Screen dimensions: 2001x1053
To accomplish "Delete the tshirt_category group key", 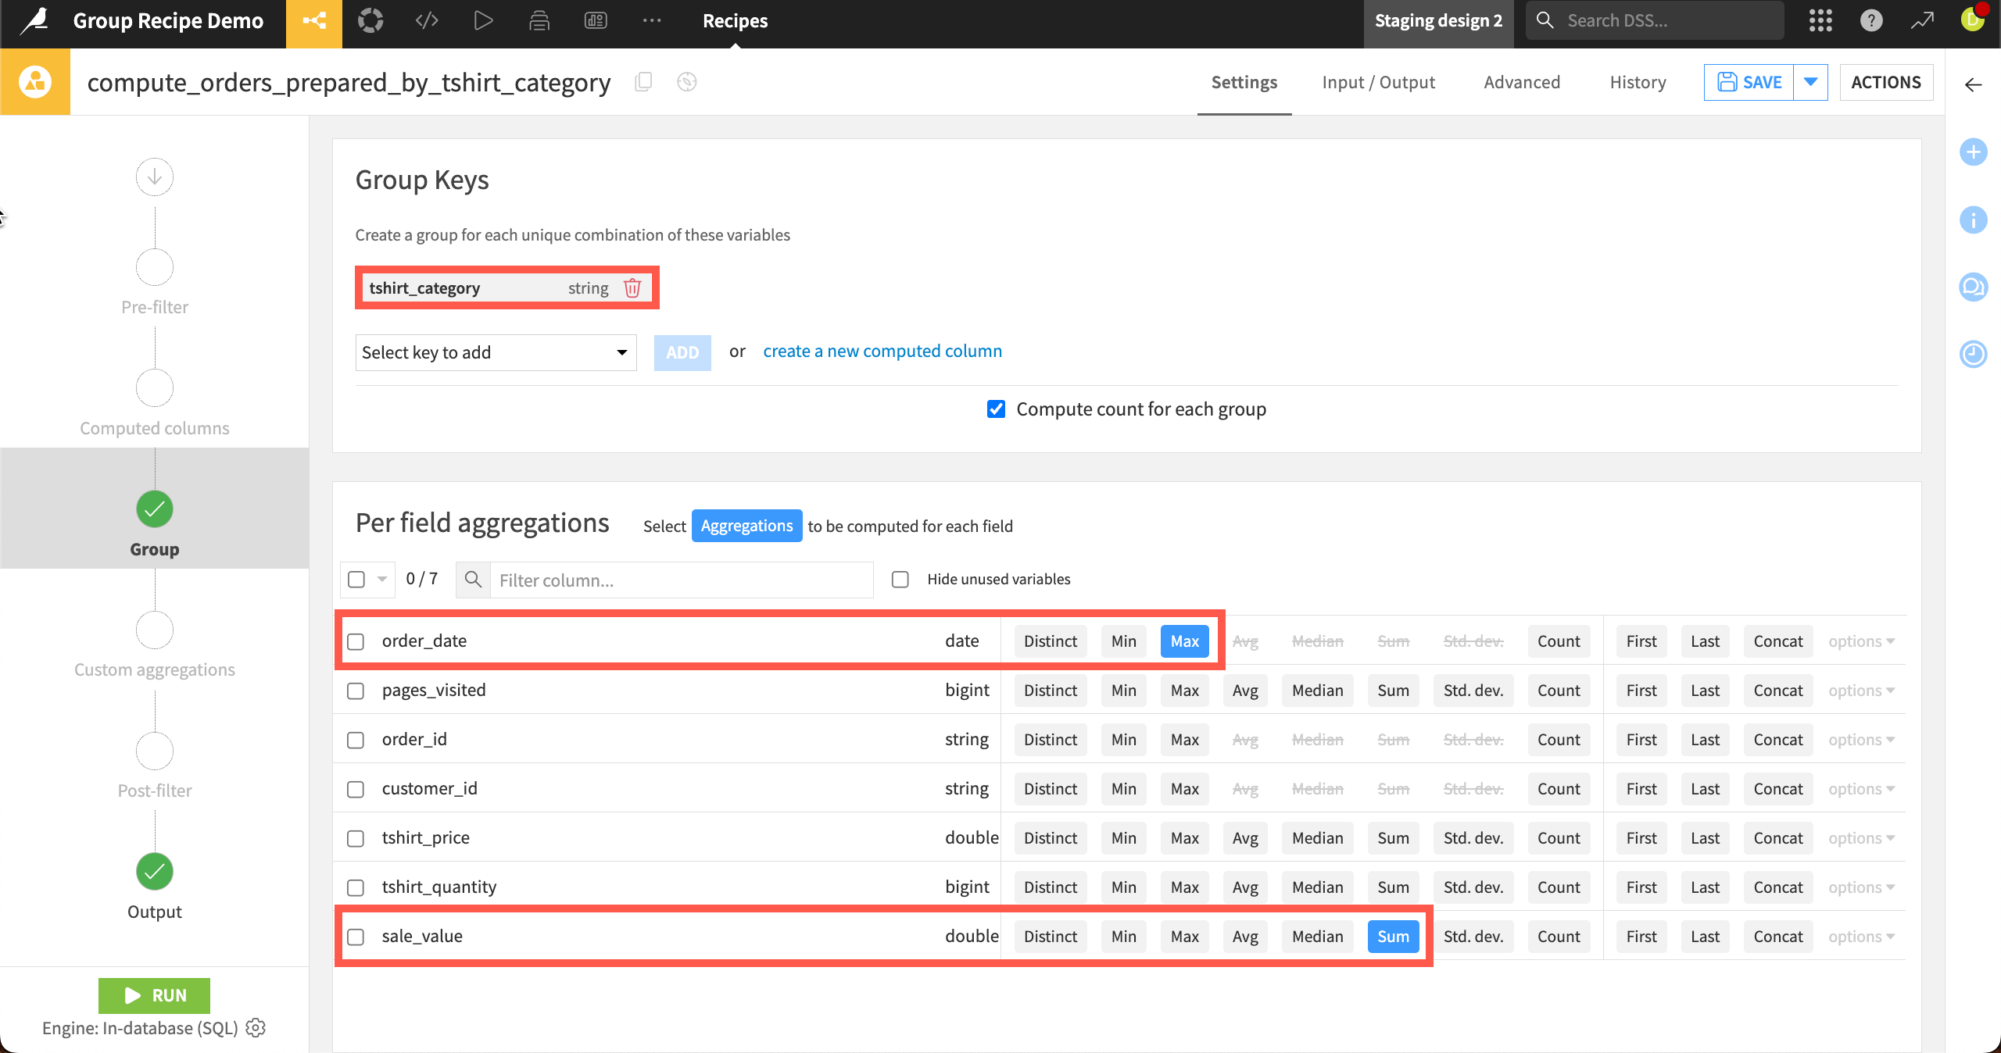I will click(x=632, y=288).
